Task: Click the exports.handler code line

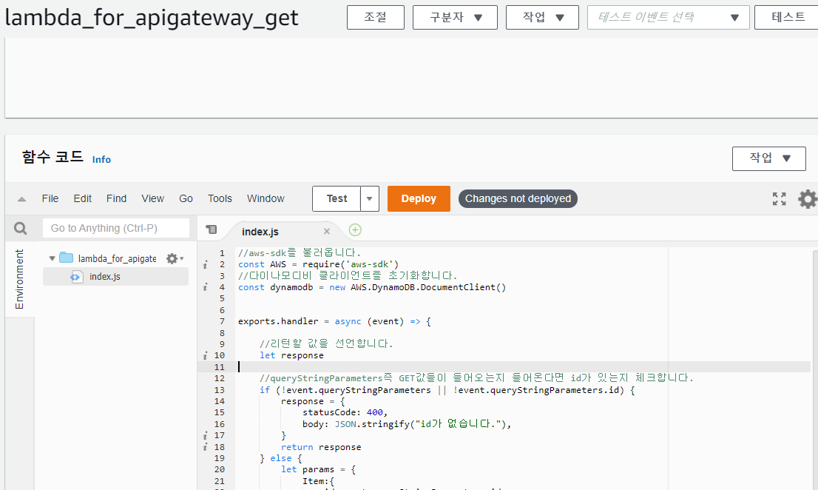Action: pos(334,321)
